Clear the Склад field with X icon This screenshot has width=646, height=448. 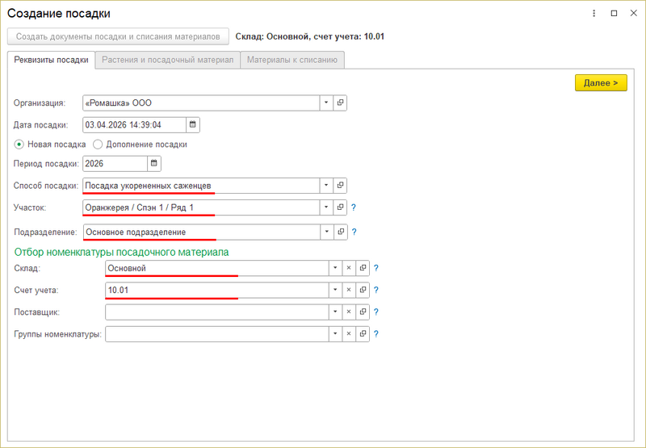tap(349, 268)
